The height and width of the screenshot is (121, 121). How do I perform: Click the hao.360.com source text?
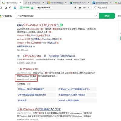[22, 50]
